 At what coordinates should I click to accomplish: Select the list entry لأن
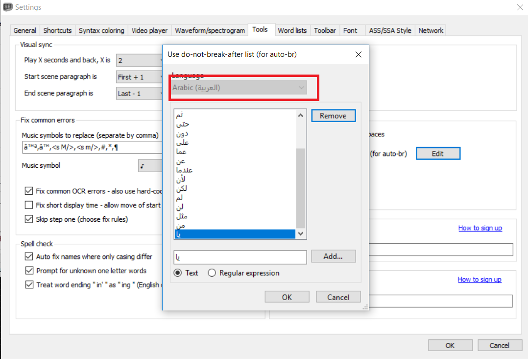235,179
